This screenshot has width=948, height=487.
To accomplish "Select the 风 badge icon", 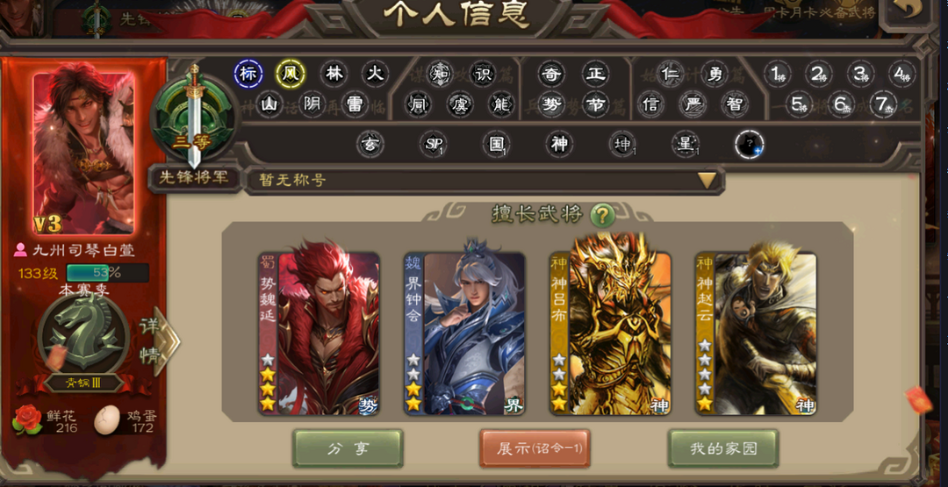I will [x=291, y=74].
